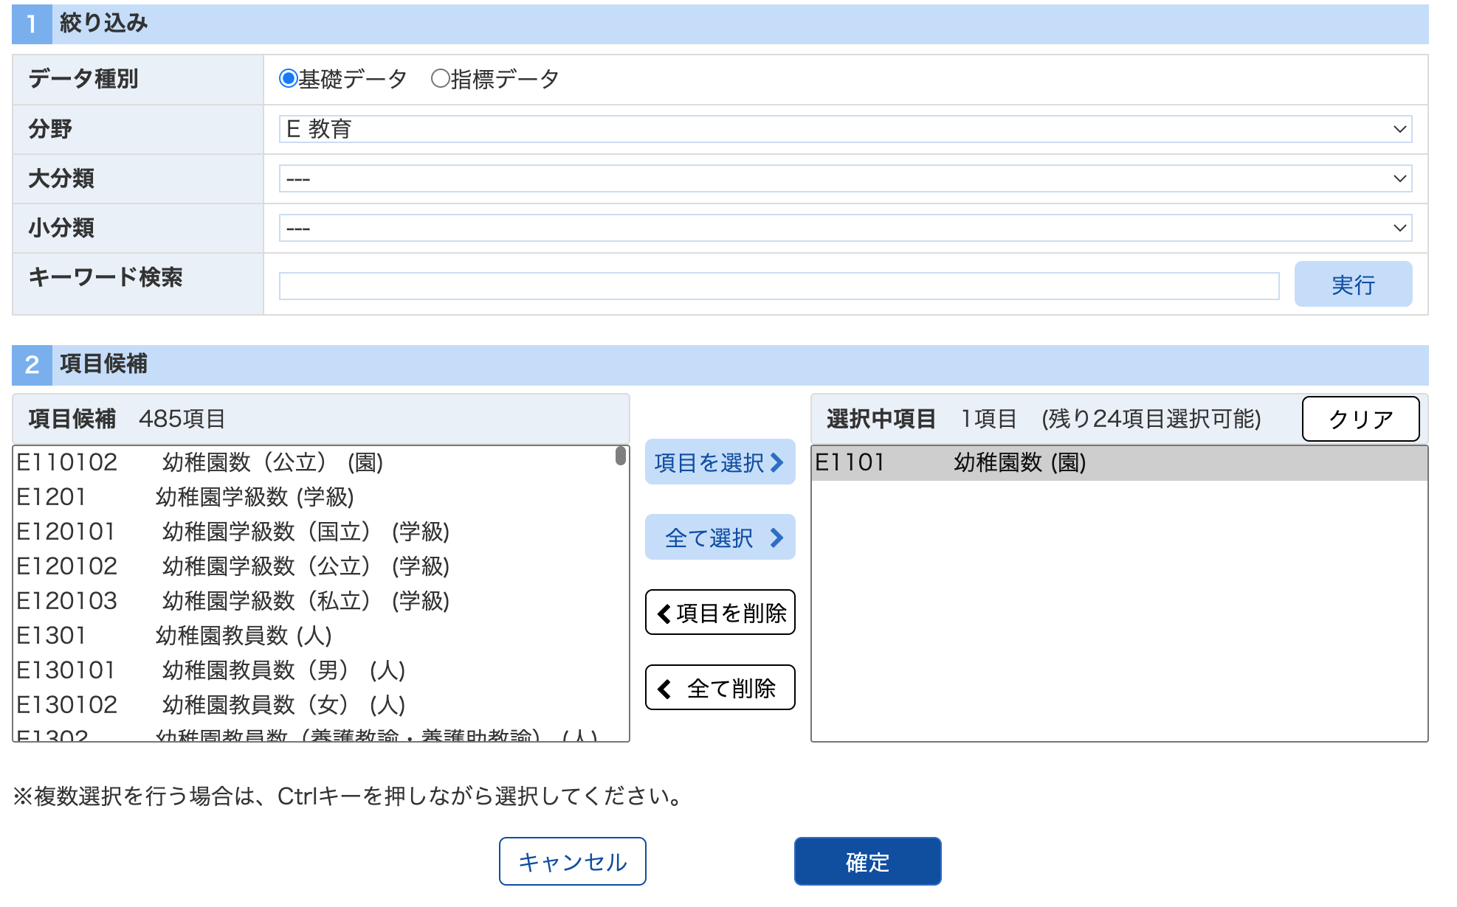Click the 全て削除 arrow button
The image size is (1457, 907).
coord(719,688)
